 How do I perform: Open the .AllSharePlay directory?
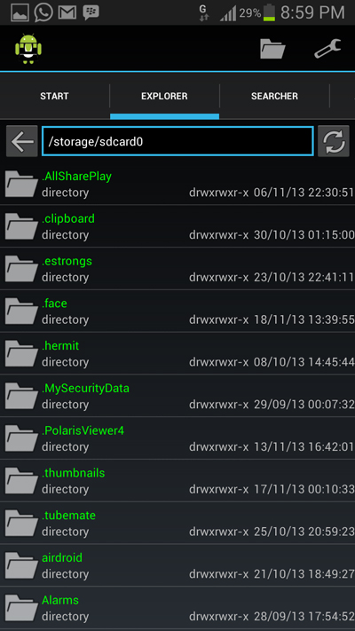177,184
